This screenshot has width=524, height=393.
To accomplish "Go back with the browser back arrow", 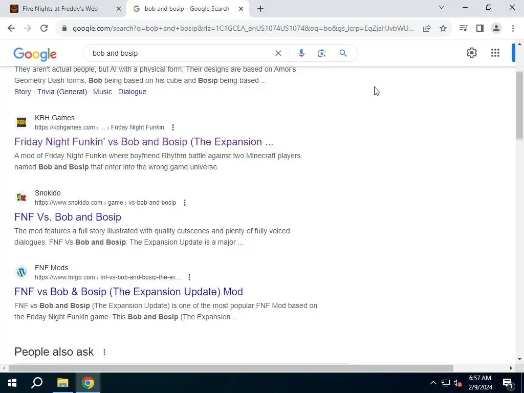I will tap(11, 29).
